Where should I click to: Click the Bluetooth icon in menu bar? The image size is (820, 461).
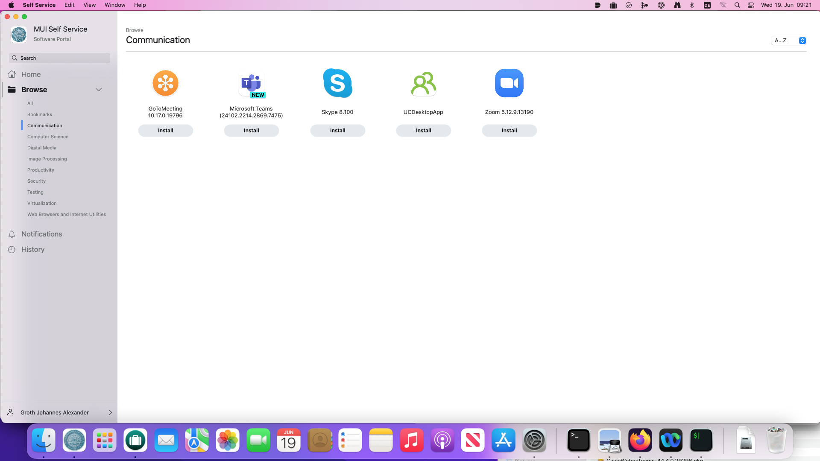[692, 5]
